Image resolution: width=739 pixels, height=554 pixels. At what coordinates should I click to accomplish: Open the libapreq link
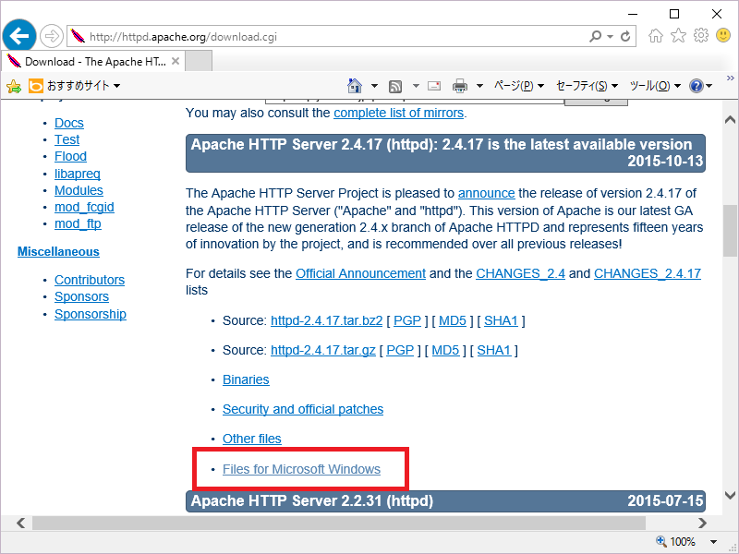(78, 174)
